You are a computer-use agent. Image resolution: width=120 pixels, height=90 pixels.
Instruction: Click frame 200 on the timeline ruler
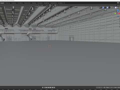coord(90,89)
